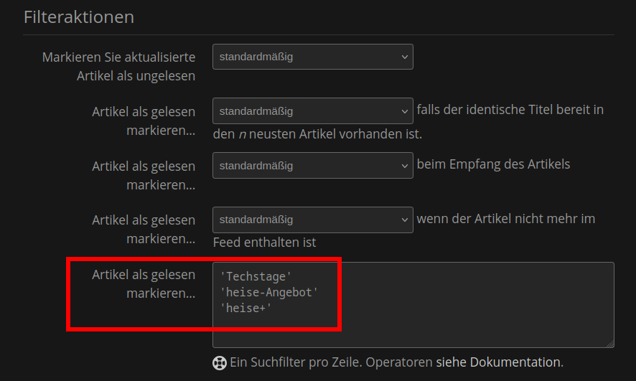Viewport: 636px width, 381px height.
Task: Click the text "beim Empfang des Artikels"
Action: click(493, 164)
